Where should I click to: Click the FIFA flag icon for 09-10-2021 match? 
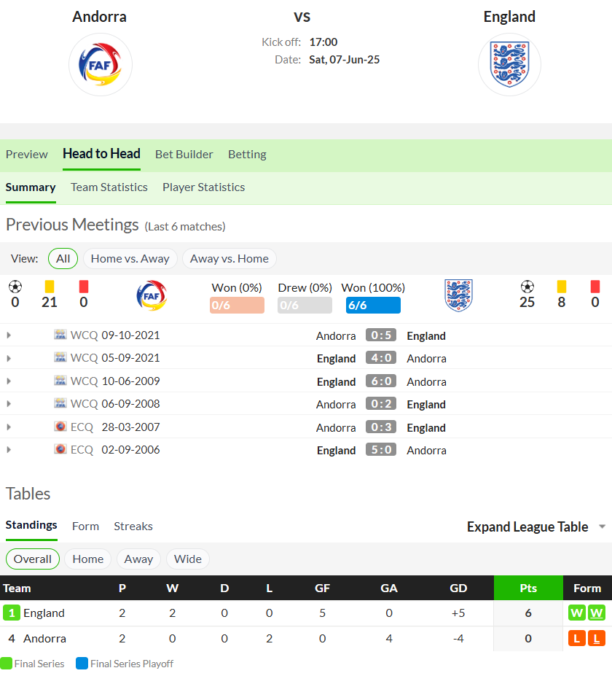click(x=60, y=335)
